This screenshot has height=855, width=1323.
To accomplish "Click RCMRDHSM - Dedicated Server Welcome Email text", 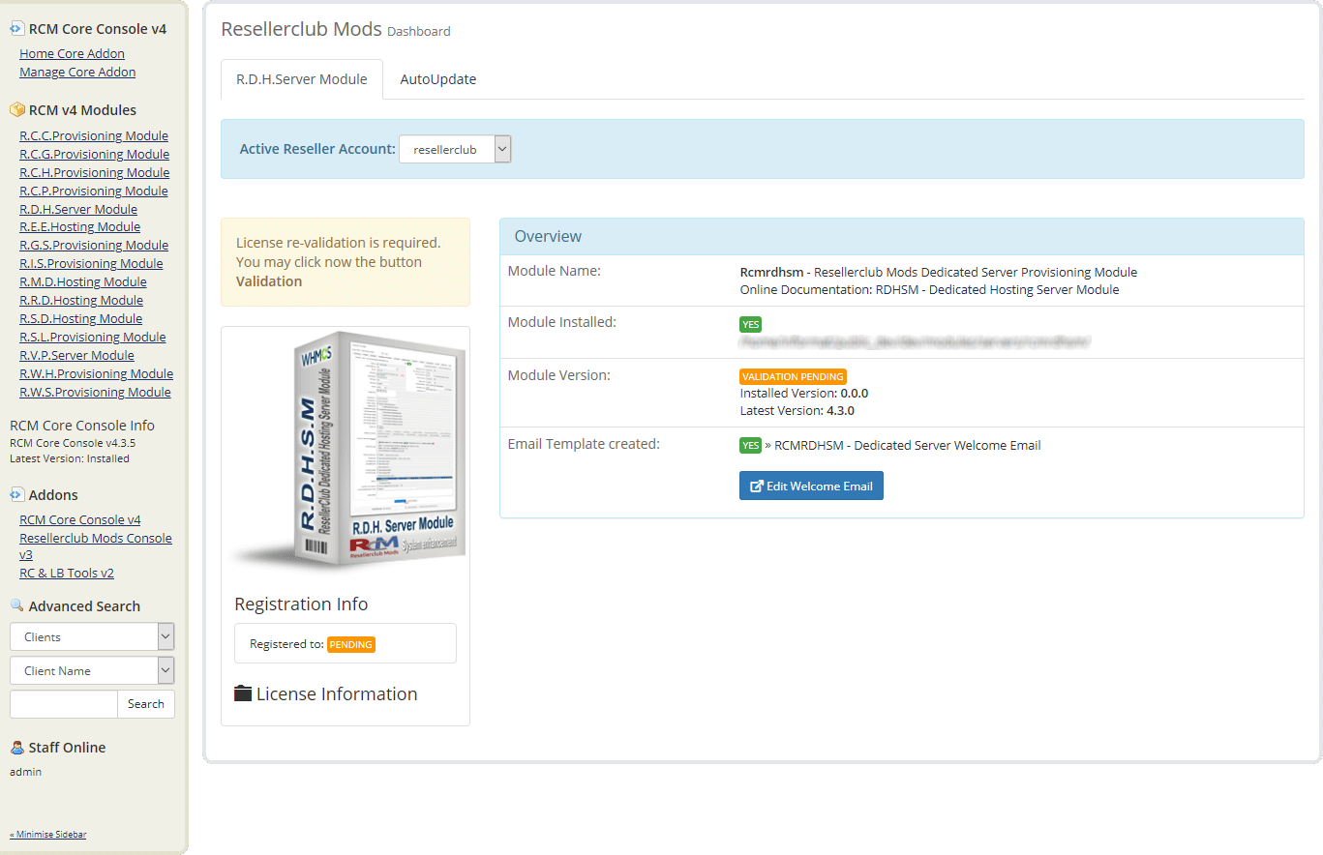I will pos(908,446).
